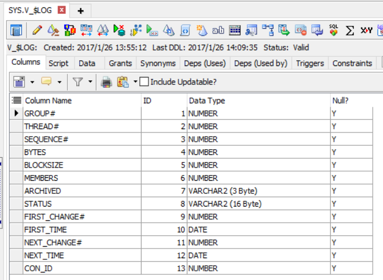Close the SYS.V_$LOG tab
This screenshot has width=383, height=280.
click(61, 10)
